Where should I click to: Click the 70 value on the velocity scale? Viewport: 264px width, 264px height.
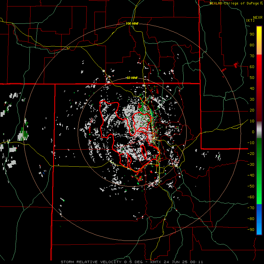252,56
